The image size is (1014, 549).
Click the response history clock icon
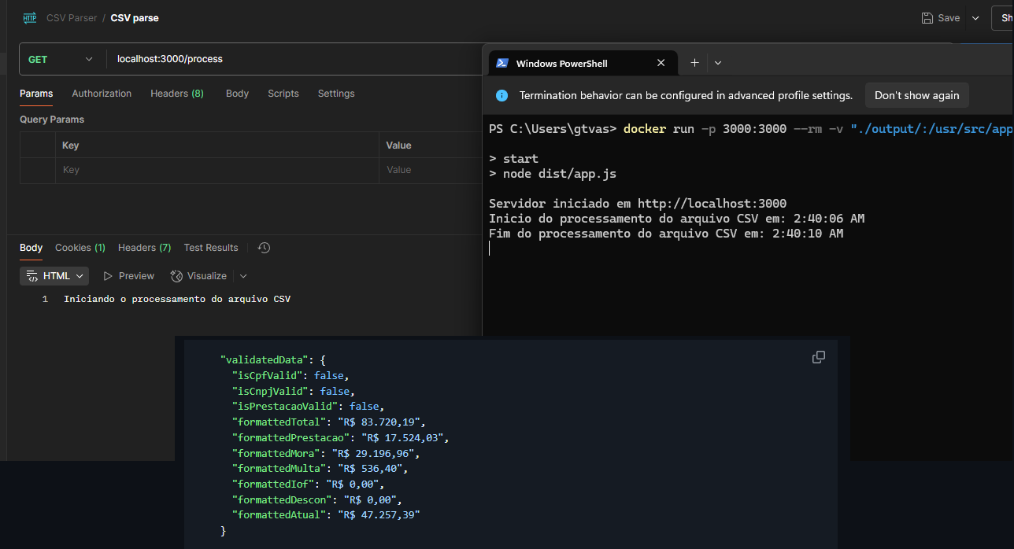[265, 248]
